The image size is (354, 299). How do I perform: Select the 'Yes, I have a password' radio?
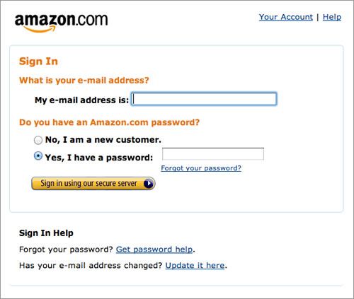click(38, 156)
